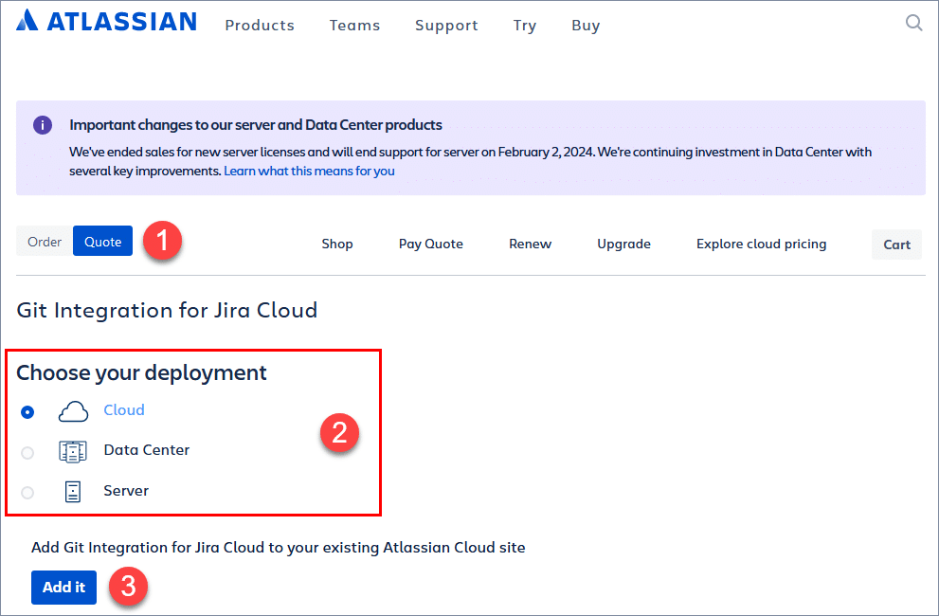Screen dimensions: 939x616
Task: Go to Explore cloud pricing
Action: point(761,245)
